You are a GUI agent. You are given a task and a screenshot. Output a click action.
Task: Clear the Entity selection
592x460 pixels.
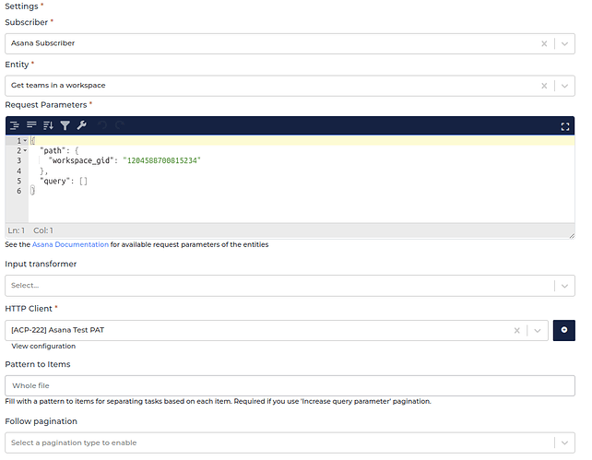coord(544,86)
